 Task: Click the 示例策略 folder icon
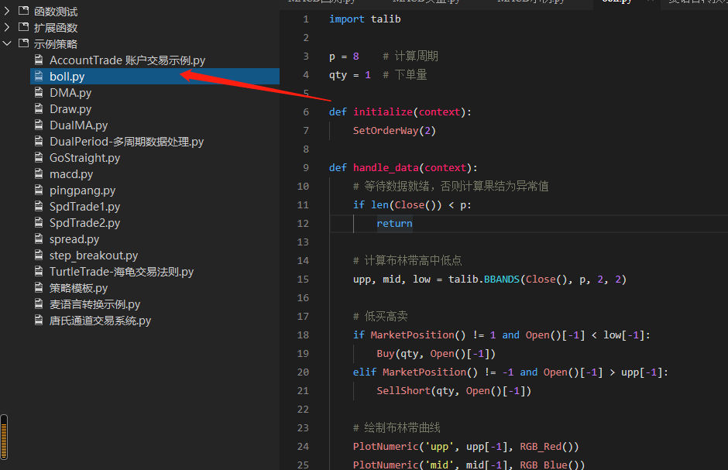tap(23, 43)
